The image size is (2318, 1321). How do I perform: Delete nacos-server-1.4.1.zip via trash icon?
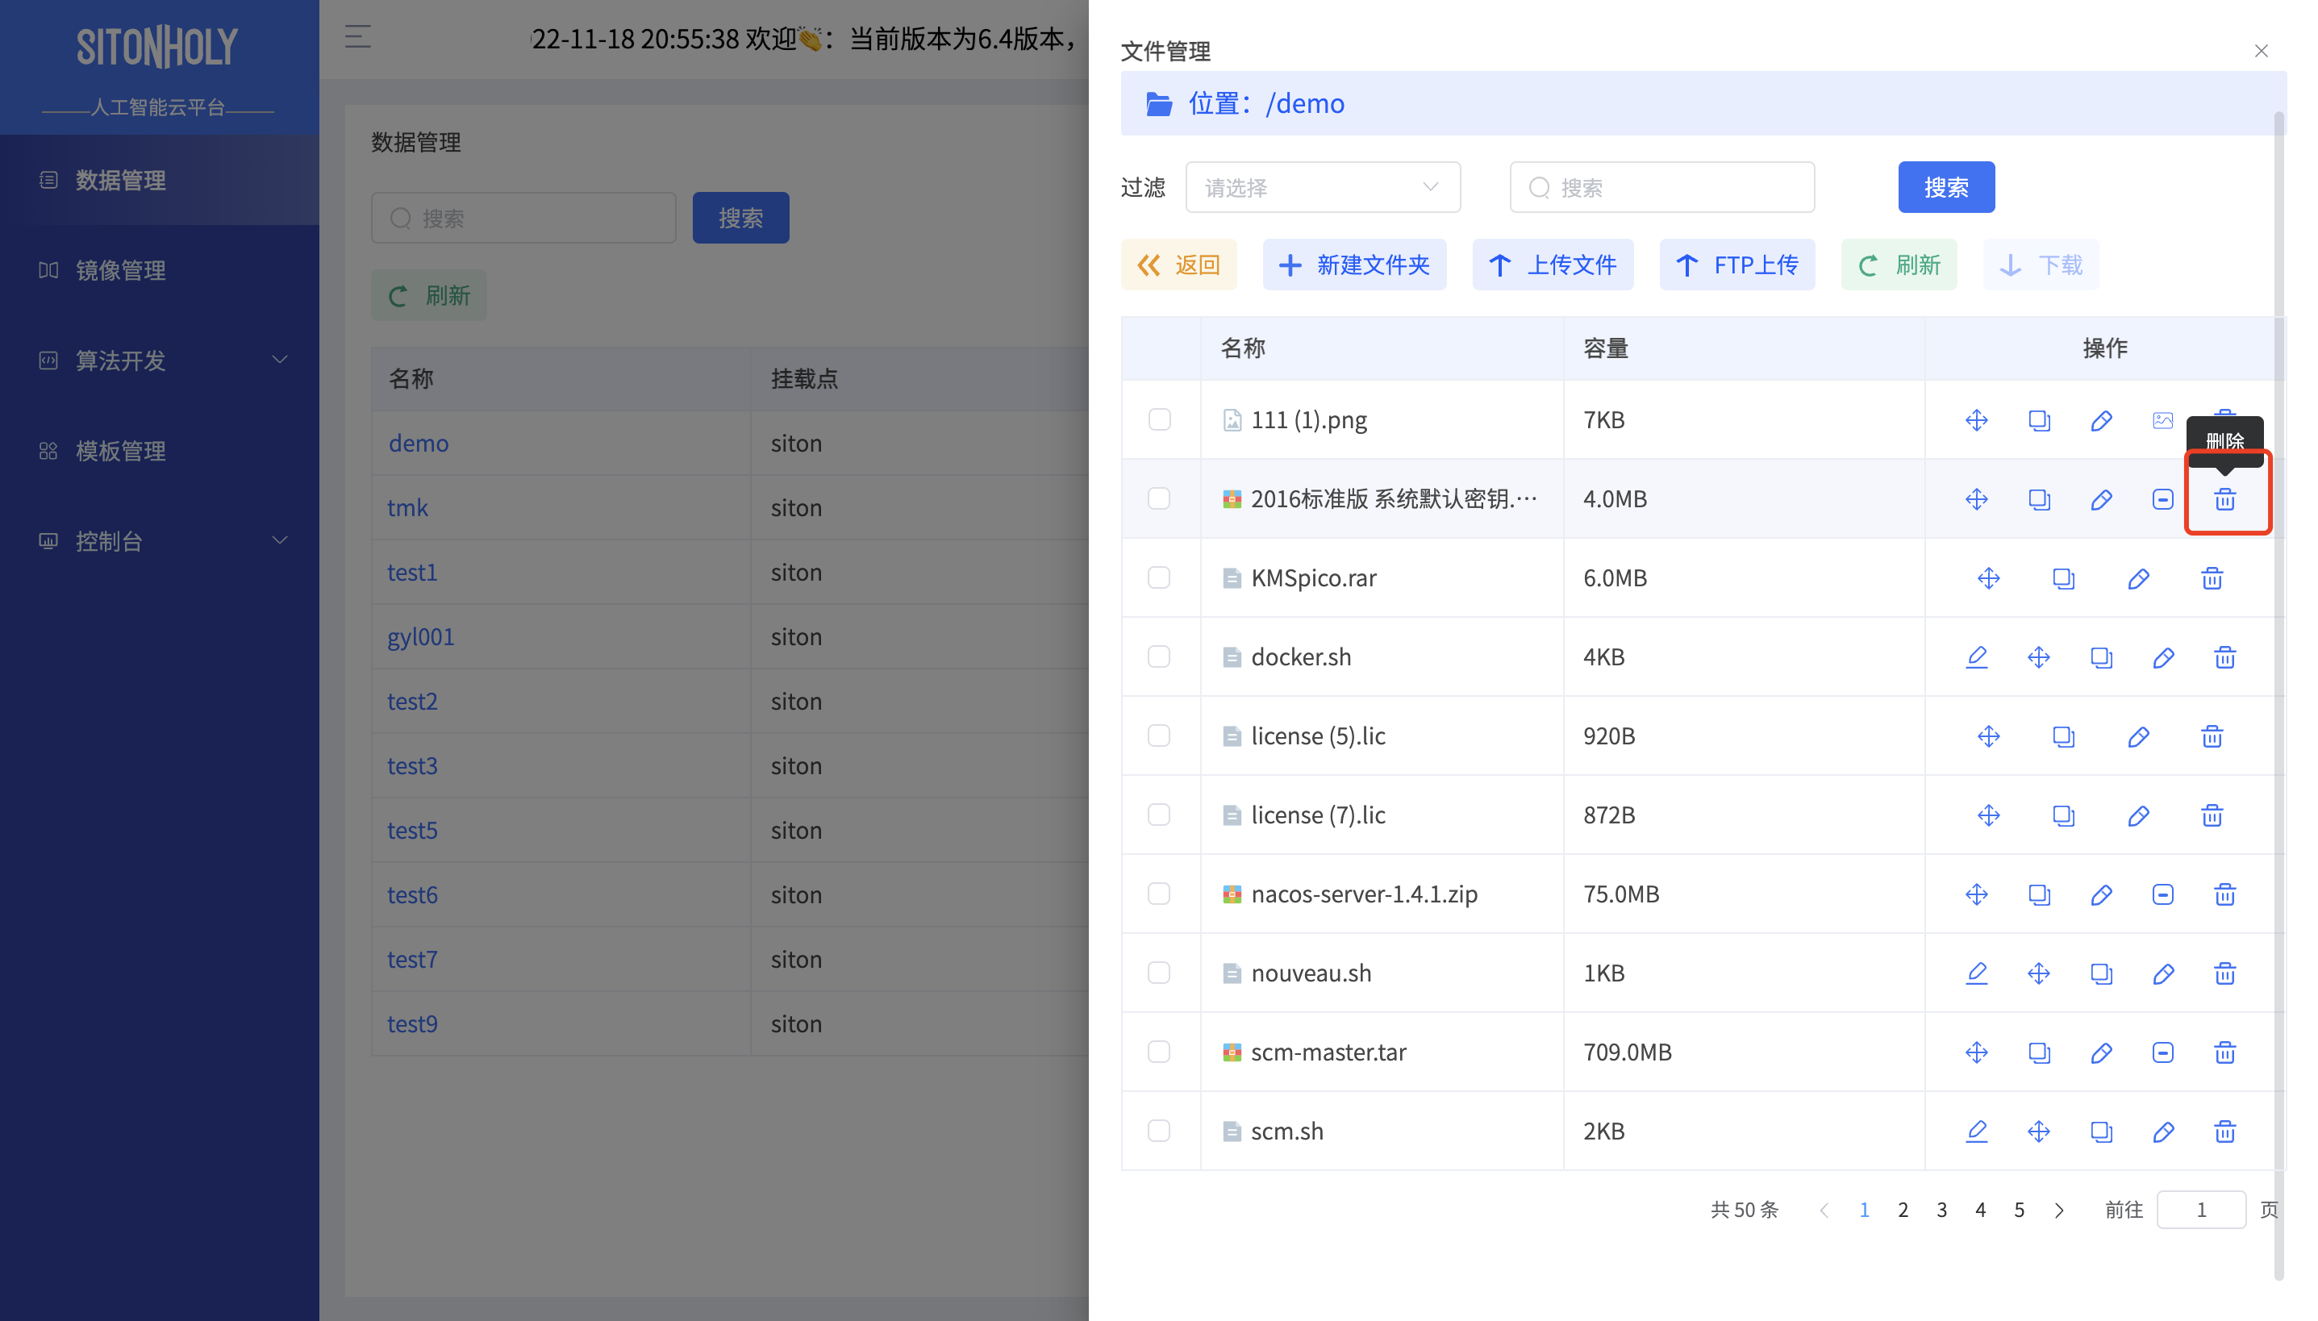(2224, 894)
